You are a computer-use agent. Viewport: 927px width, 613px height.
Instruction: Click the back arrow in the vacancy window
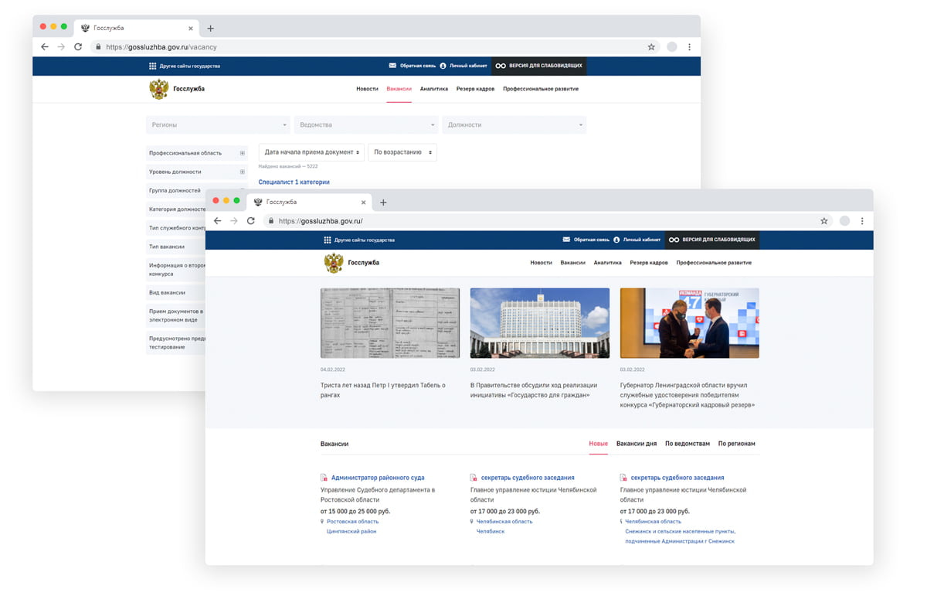[x=45, y=47]
